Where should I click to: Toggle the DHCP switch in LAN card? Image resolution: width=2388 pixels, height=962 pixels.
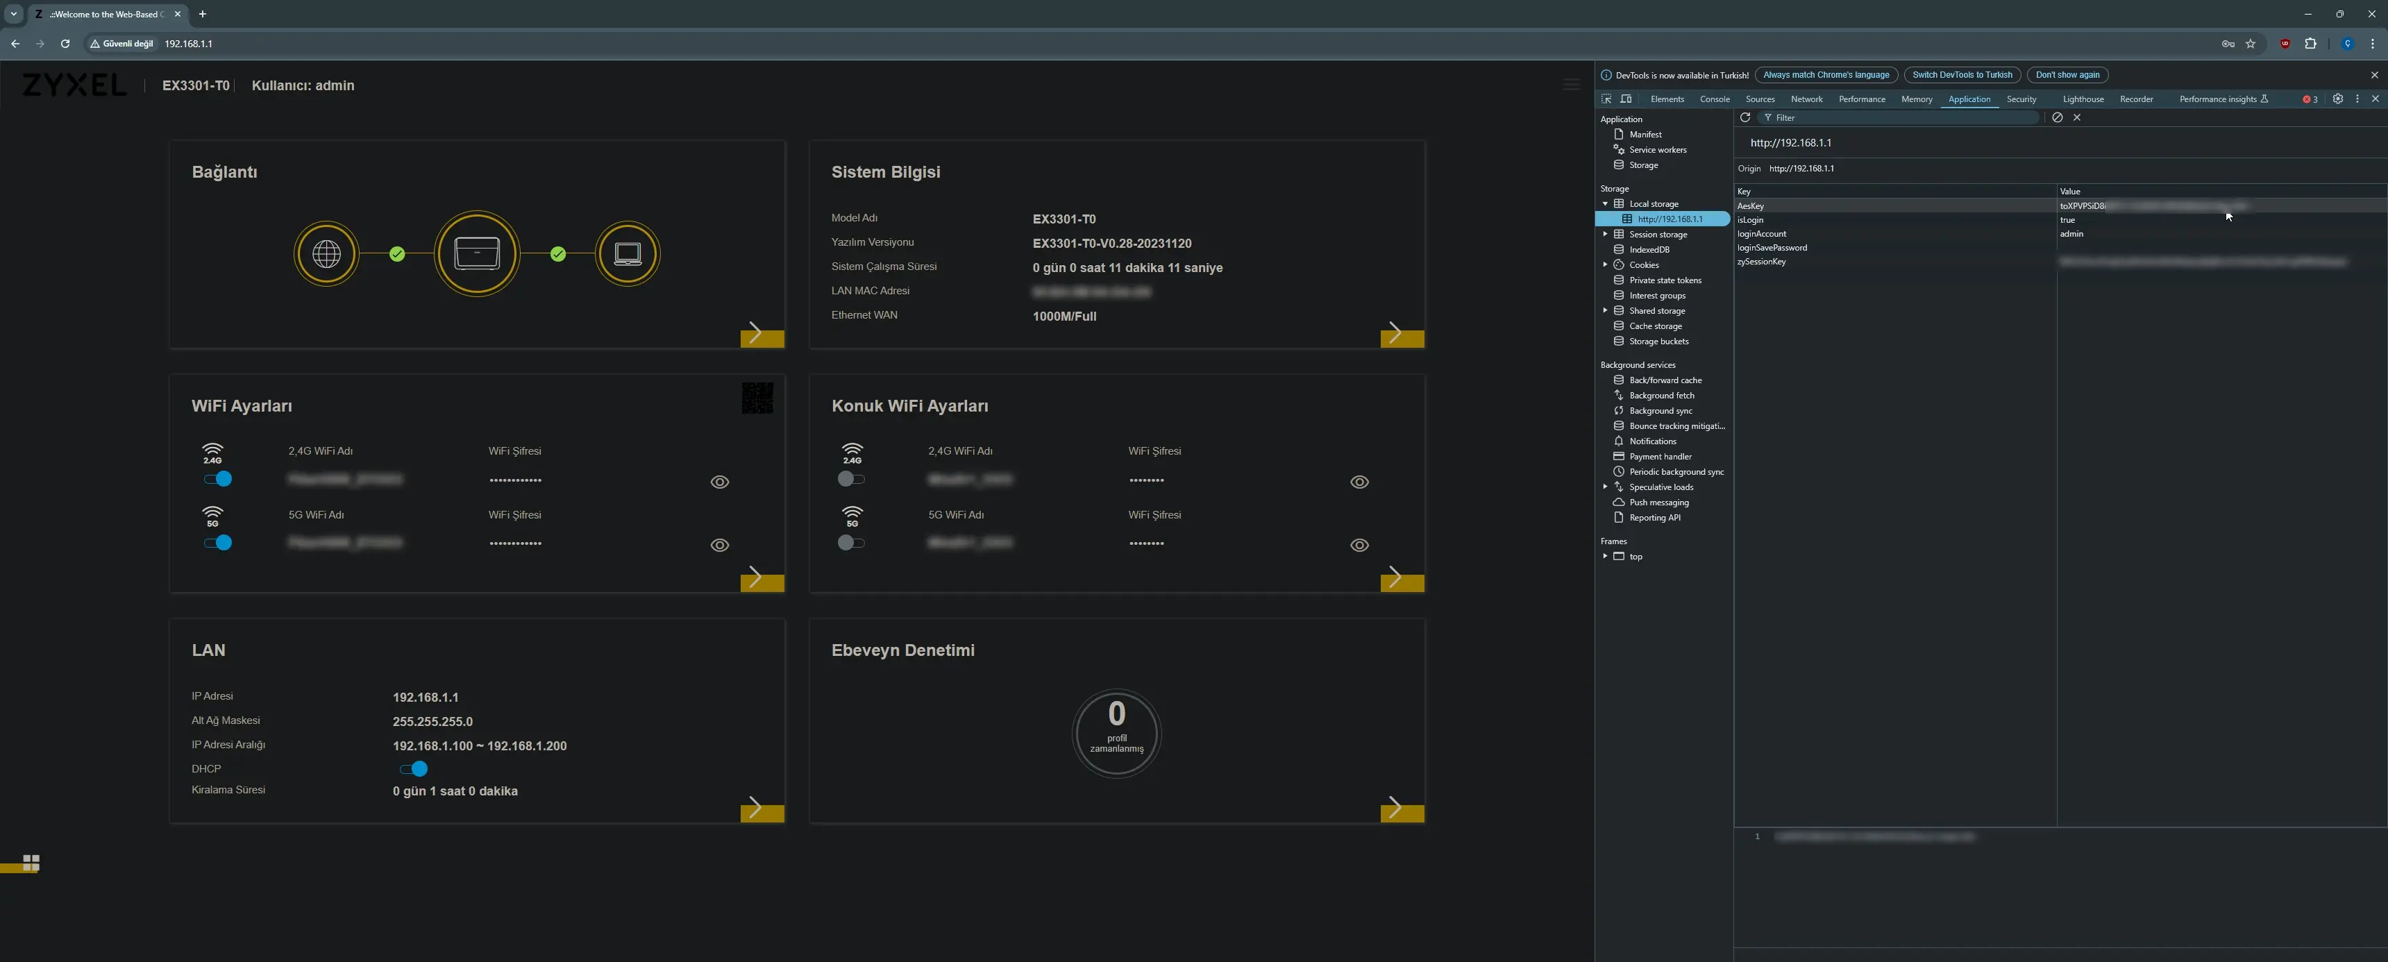(414, 768)
